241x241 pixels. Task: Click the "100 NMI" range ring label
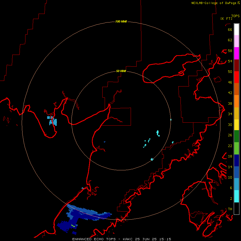121,21
